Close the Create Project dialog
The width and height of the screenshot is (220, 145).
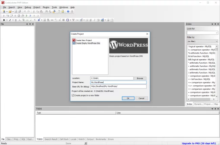click(x=147, y=34)
